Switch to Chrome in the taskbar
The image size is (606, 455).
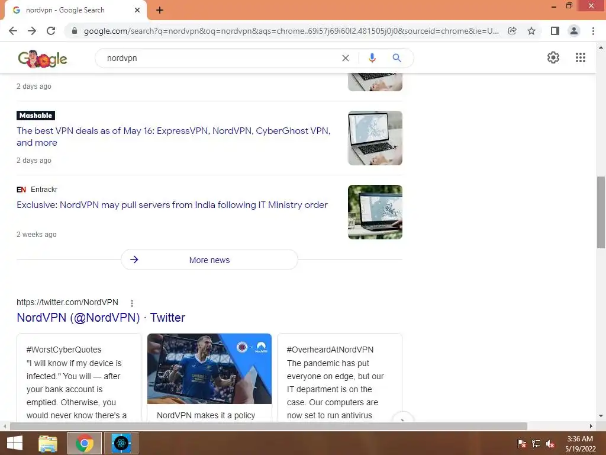pyautogui.click(x=85, y=443)
